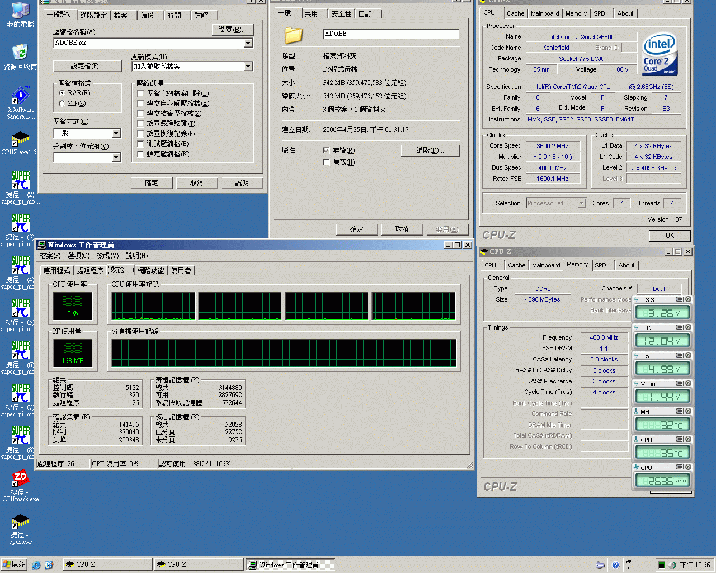The width and height of the screenshot is (716, 573).
Task: Open the Networking tab in Task Manager
Action: (151, 271)
